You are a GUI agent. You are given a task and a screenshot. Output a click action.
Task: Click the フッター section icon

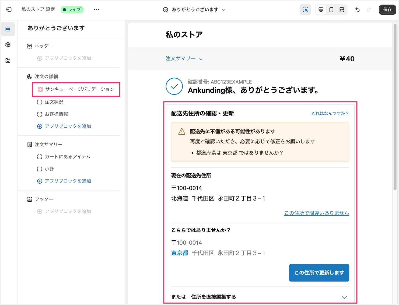pyautogui.click(x=30, y=199)
